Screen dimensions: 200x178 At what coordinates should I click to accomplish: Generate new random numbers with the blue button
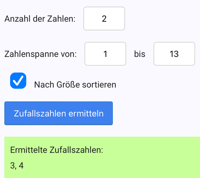(59, 113)
